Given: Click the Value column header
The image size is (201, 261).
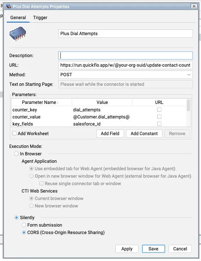Looking at the screenshot, I should coord(102,102).
